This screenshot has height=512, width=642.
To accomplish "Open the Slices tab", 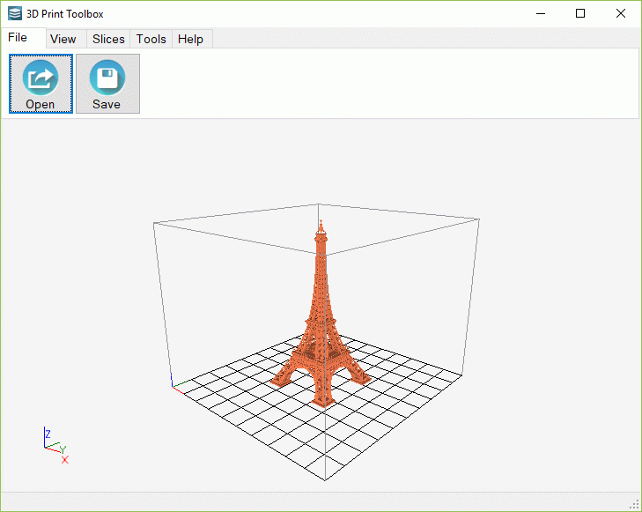I will pos(108,39).
